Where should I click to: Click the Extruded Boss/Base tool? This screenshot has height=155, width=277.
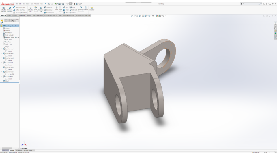click(x=3, y=9)
